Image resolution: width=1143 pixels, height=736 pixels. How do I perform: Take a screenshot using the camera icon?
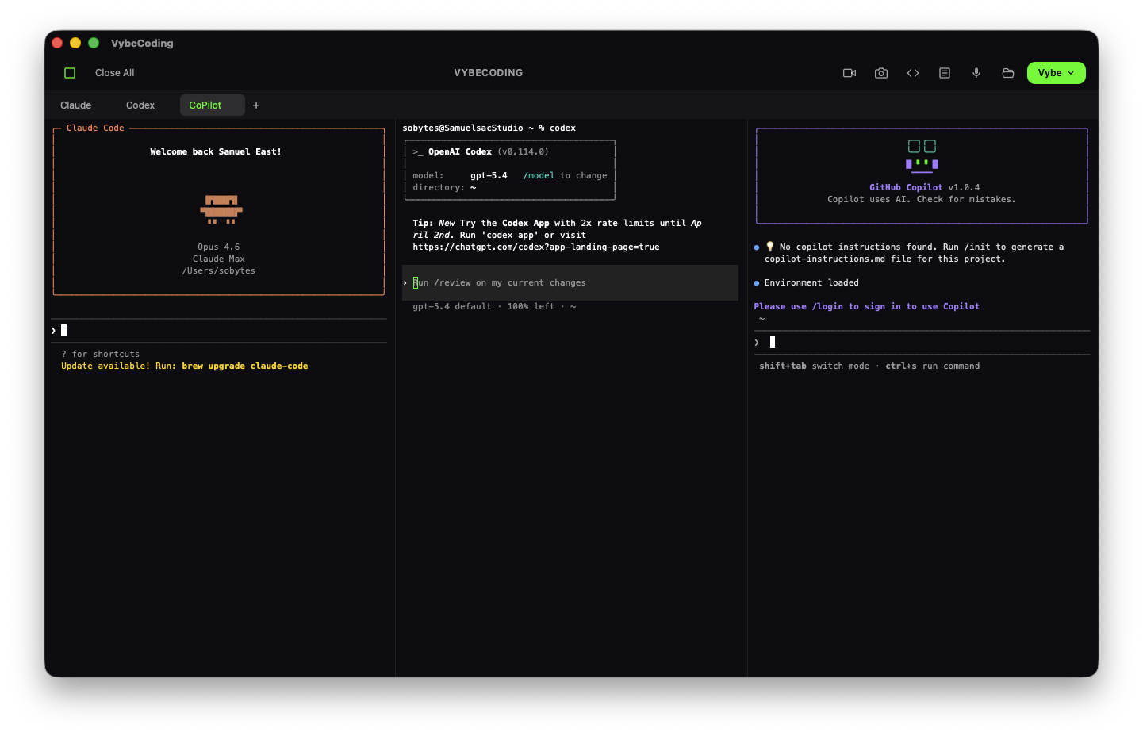880,72
